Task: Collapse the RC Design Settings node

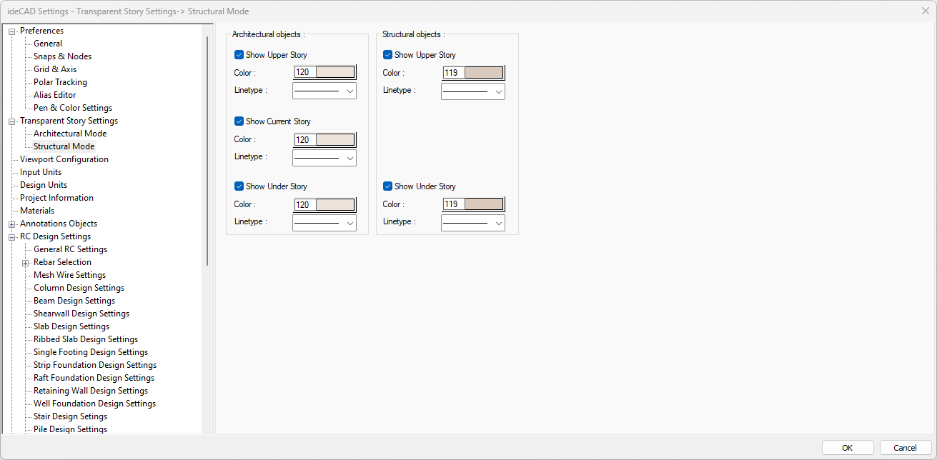Action: click(11, 237)
